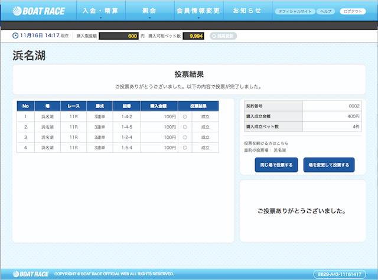This screenshot has height=280, width=378.
Task: Click the 投票結果 column header
Action: (x=198, y=106)
